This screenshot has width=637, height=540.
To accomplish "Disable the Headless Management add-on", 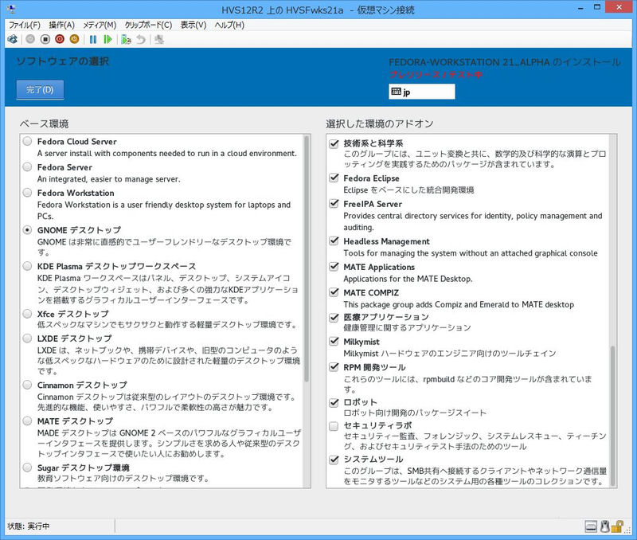I will (334, 241).
